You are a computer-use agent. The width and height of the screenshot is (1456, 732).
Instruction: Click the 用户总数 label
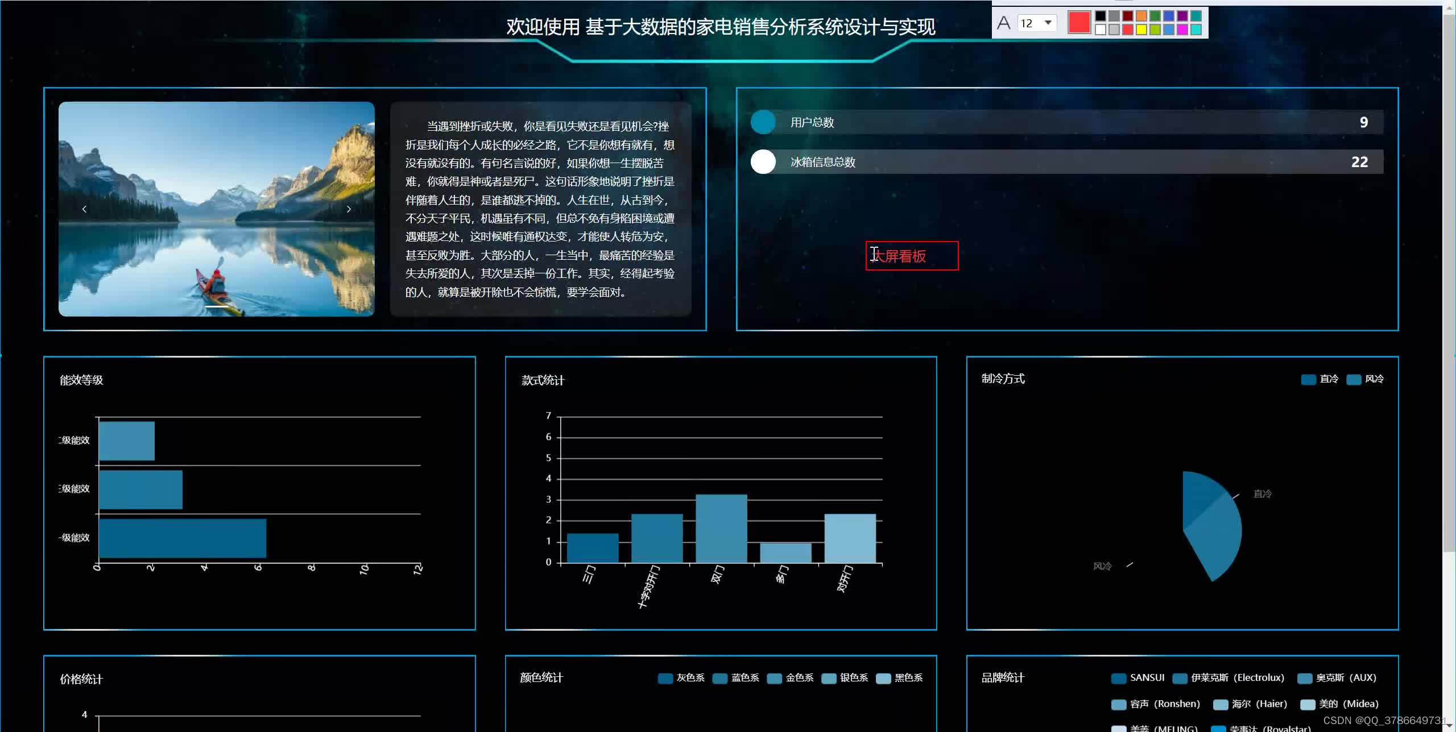[812, 122]
